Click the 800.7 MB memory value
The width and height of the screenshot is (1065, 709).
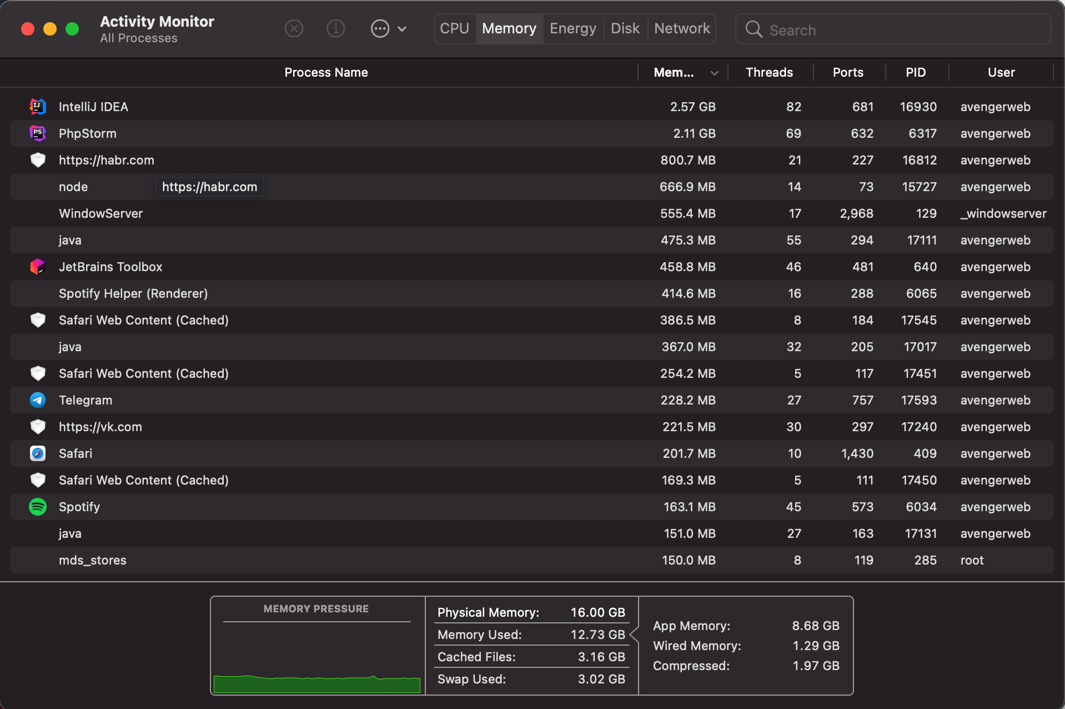point(688,160)
